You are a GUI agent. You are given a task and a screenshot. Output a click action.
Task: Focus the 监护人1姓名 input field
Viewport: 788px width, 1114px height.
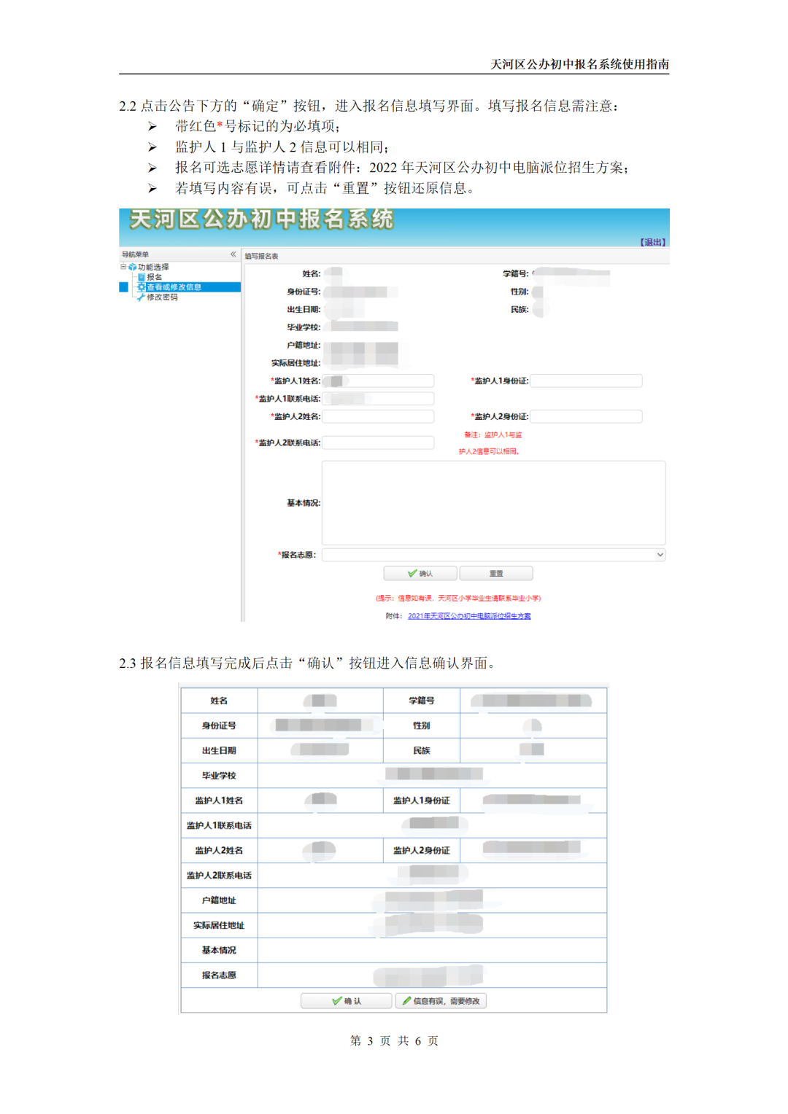coord(378,381)
